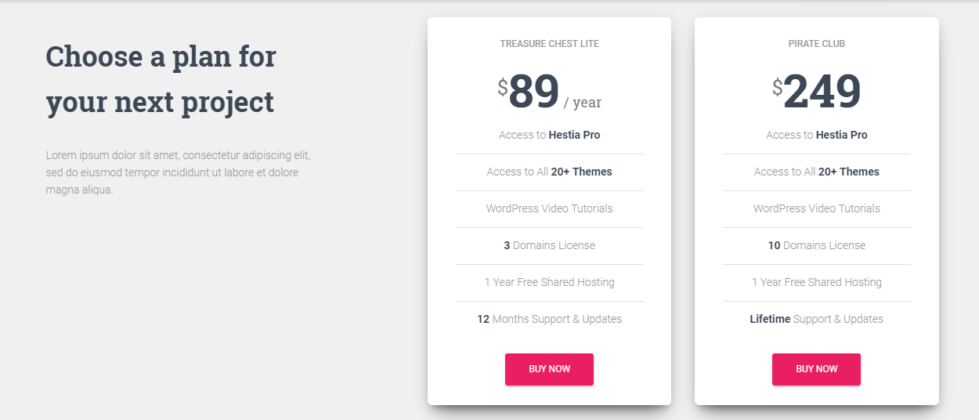Click Free Shared Hosting in Treasure Chest Lite
This screenshot has height=420, width=979.
(x=549, y=282)
